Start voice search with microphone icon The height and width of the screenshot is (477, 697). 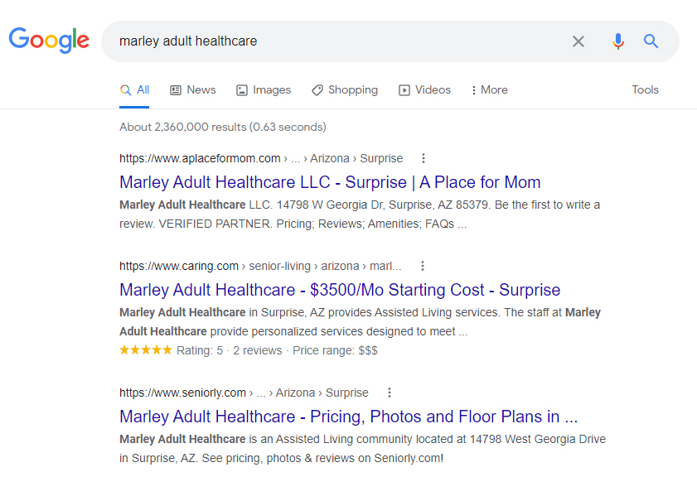pos(618,41)
